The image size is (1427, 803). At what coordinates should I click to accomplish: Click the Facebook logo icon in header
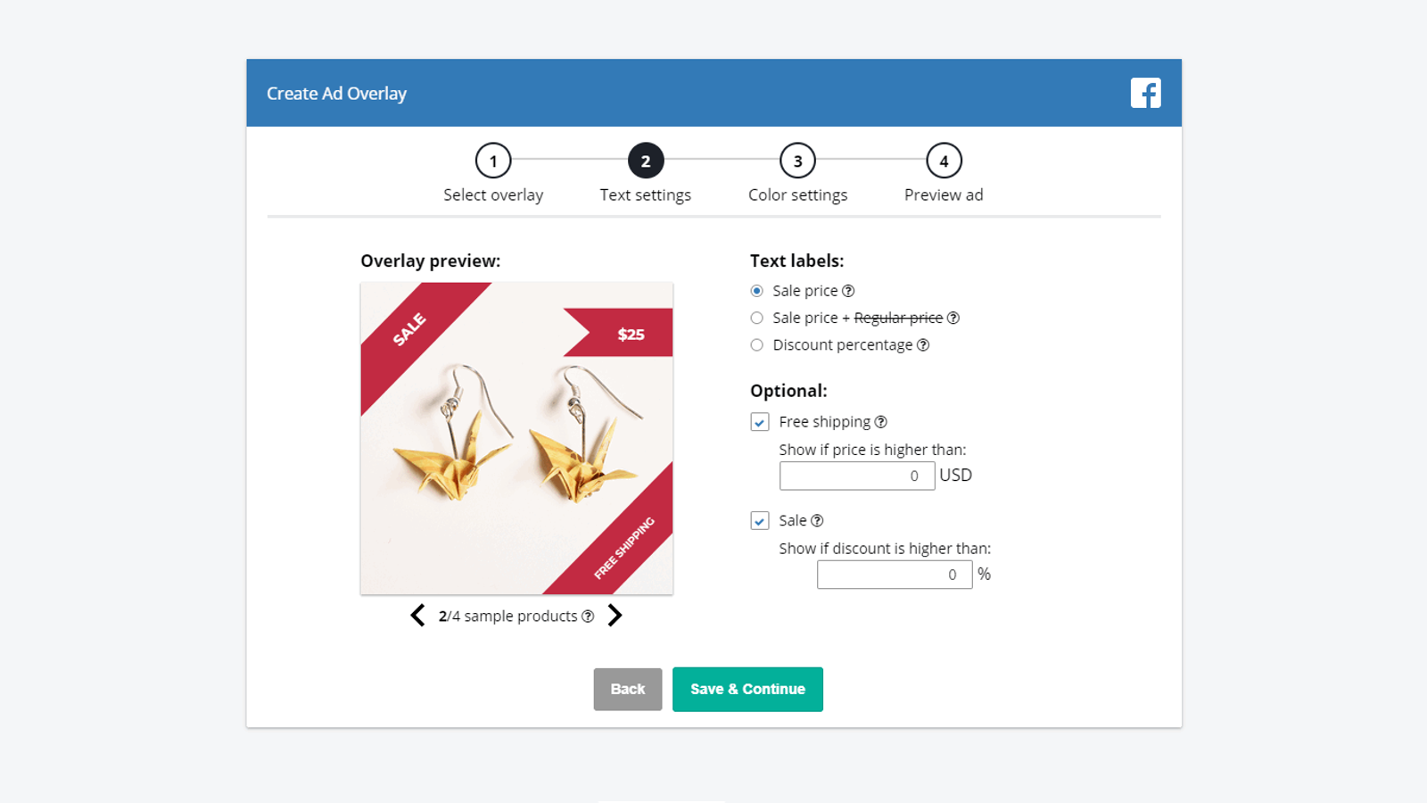pos(1145,93)
